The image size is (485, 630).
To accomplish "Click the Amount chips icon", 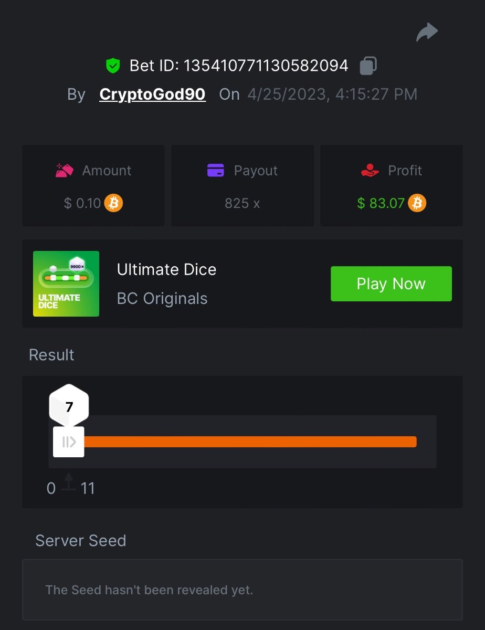I will click(65, 171).
